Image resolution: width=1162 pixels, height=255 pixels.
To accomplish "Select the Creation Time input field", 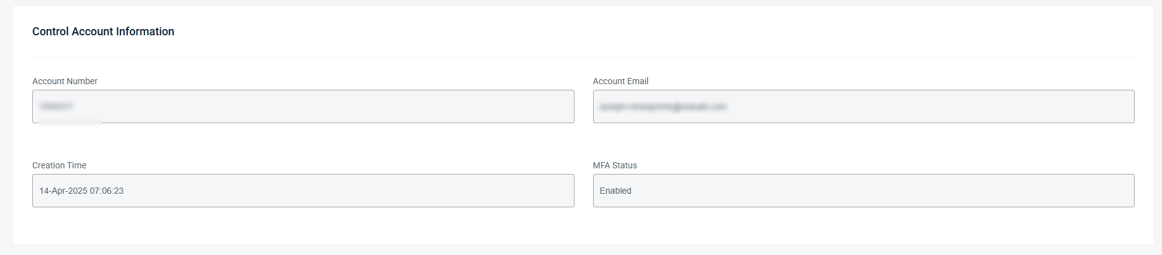I will pyautogui.click(x=303, y=191).
